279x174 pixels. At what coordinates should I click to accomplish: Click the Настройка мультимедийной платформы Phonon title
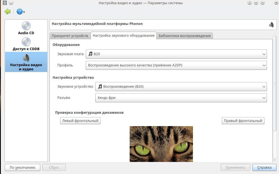point(97,24)
